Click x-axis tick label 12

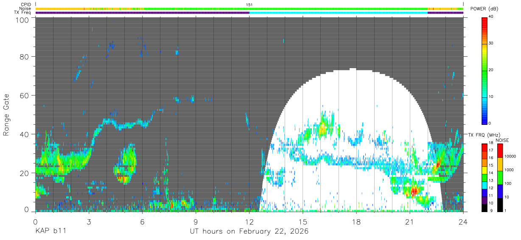(249, 221)
